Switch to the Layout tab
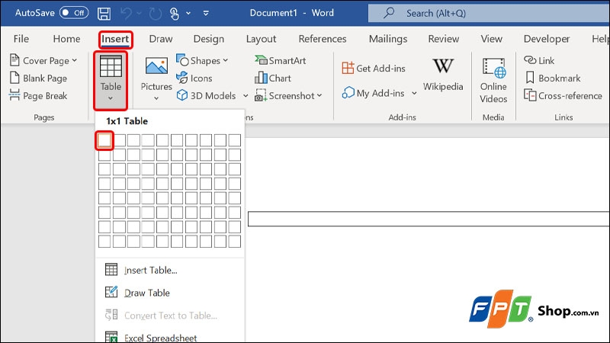Viewport: 610px width, 343px height. pos(261,39)
